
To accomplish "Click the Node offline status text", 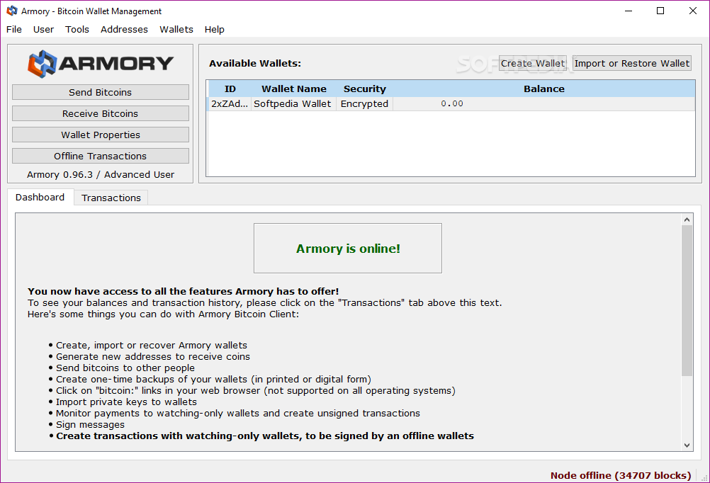I will tap(620, 475).
